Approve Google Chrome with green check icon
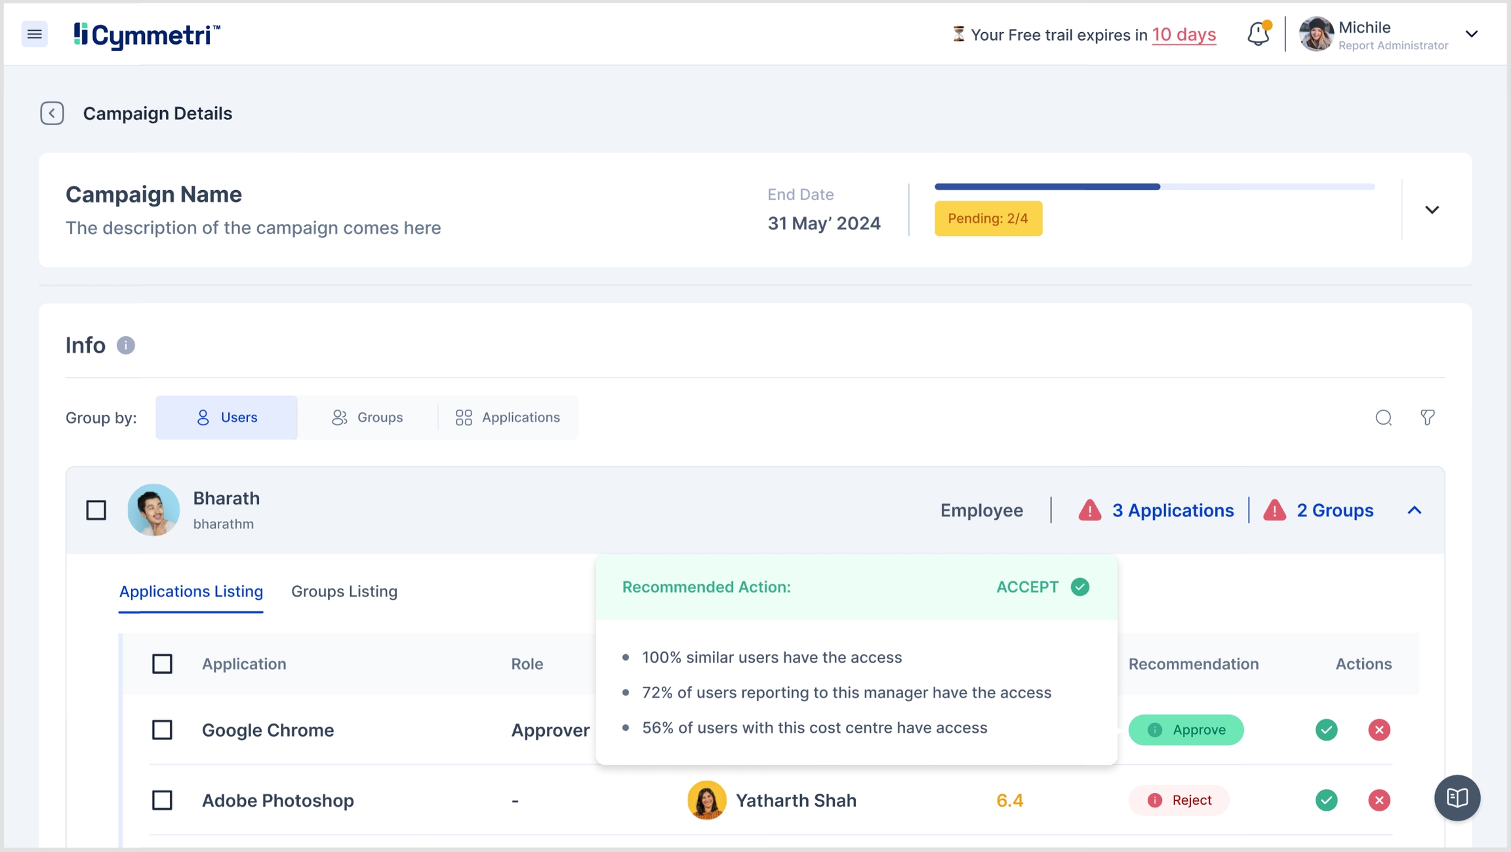Viewport: 1511px width, 852px height. pyautogui.click(x=1326, y=729)
